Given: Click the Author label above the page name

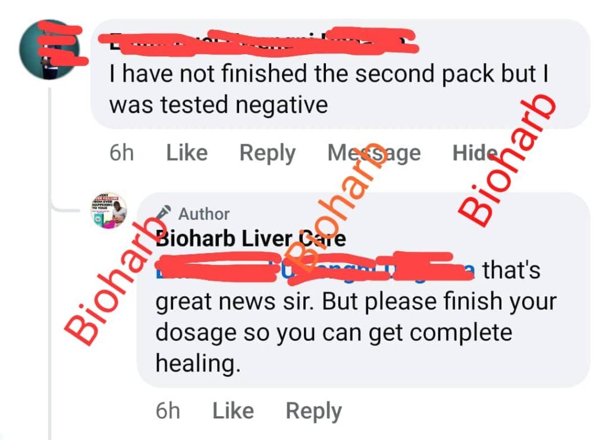Looking at the screenshot, I should point(204,214).
